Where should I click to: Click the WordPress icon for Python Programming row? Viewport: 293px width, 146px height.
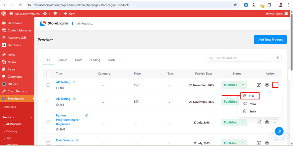pos(267,122)
